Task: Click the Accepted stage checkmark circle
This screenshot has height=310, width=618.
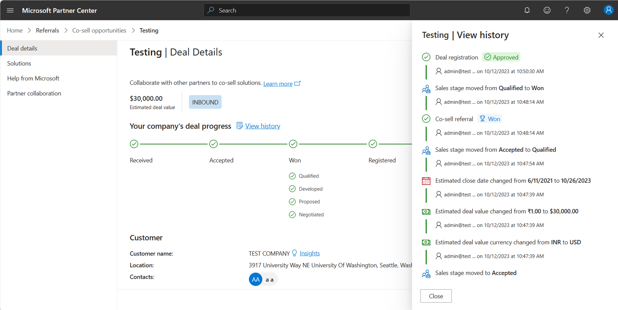Action: pos(213,144)
